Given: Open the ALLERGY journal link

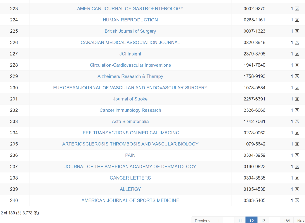Looking at the screenshot, I should pos(130,189).
